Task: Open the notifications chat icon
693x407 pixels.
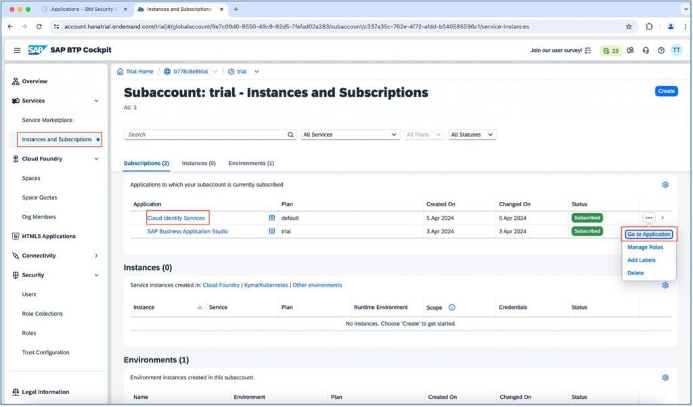Action: [631, 51]
